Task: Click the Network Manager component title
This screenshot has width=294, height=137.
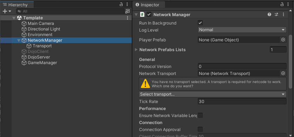Action: (x=172, y=15)
